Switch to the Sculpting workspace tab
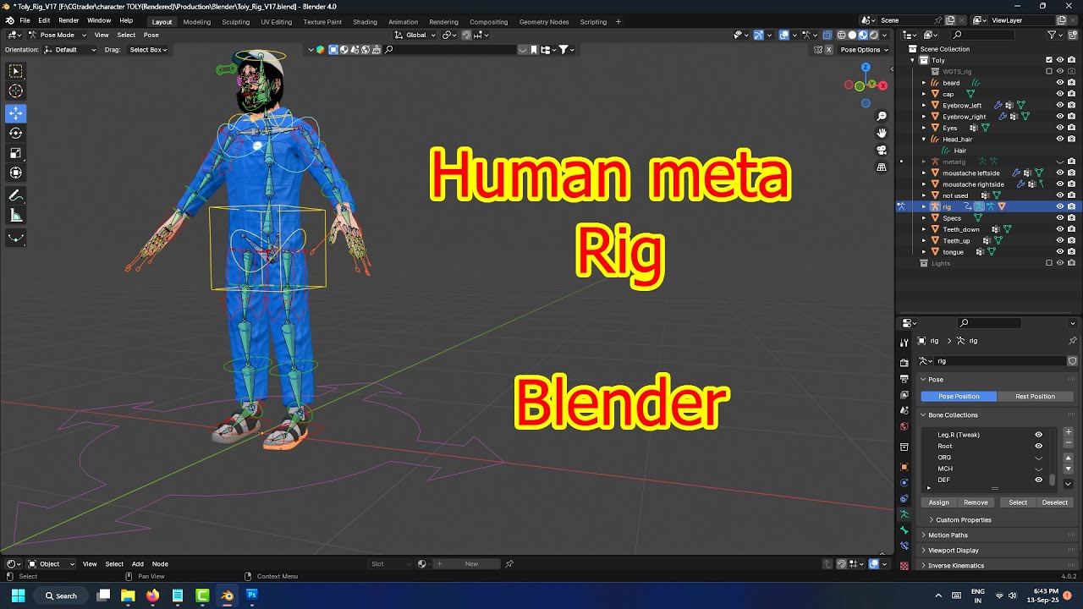 coord(236,22)
